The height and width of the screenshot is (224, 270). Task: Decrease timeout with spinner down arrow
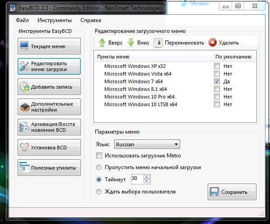click(x=147, y=181)
